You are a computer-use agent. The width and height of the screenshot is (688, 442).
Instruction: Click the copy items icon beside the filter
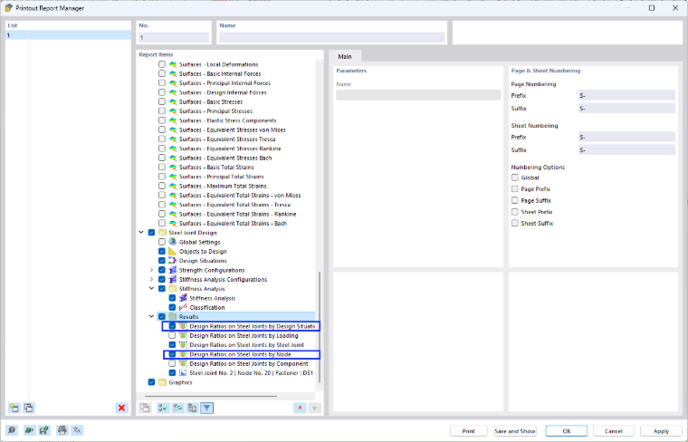click(x=192, y=408)
